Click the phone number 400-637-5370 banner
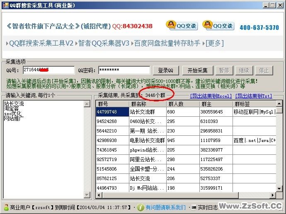286x214 pixels. coord(259,27)
